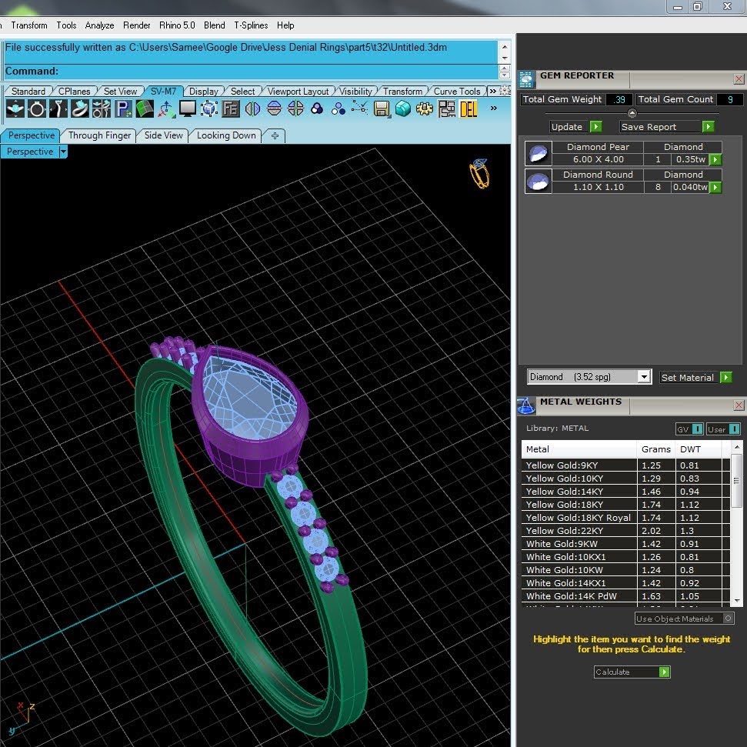Open the T-Splines menu

pyautogui.click(x=251, y=25)
